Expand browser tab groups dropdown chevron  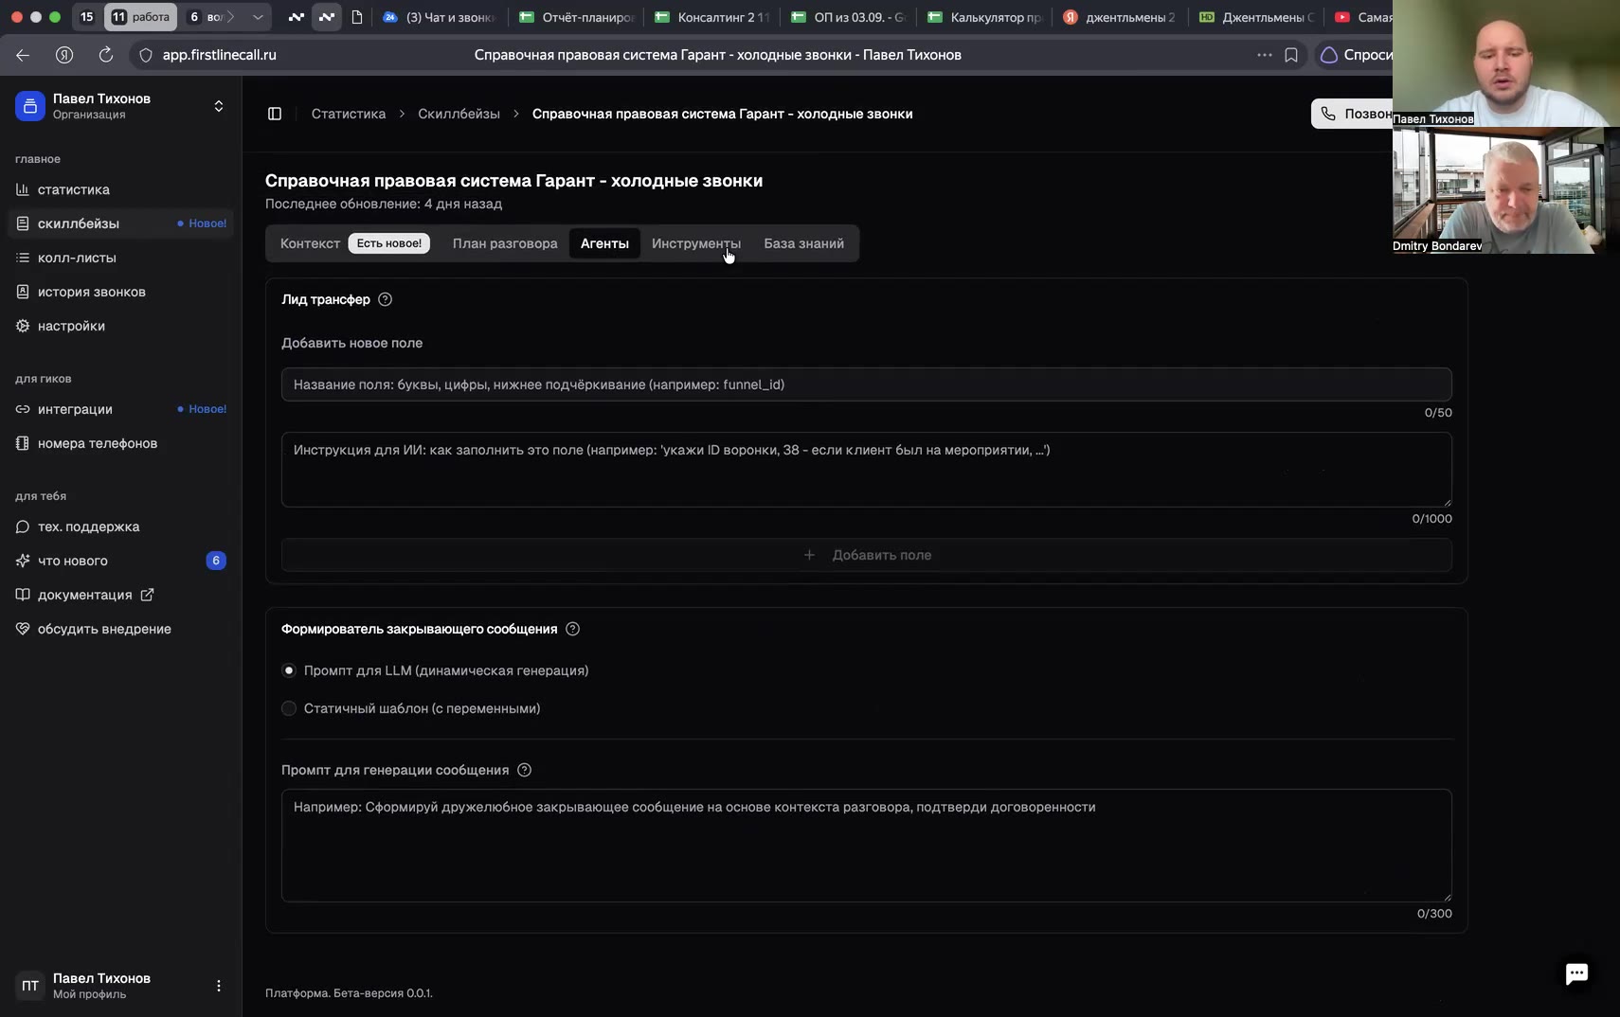tap(258, 17)
